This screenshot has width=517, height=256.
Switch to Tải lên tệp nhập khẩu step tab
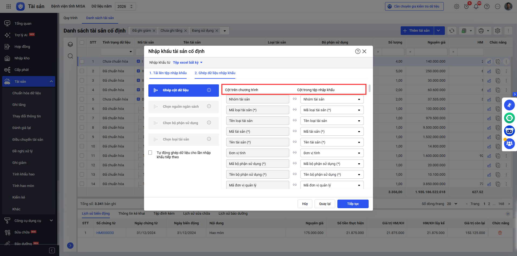click(x=168, y=73)
